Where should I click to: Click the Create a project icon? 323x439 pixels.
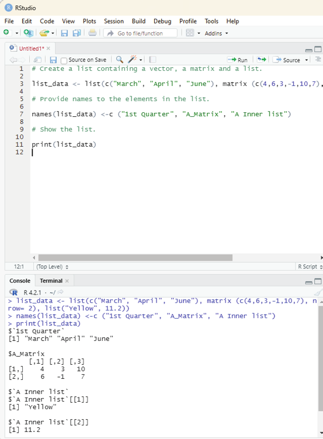(28, 33)
